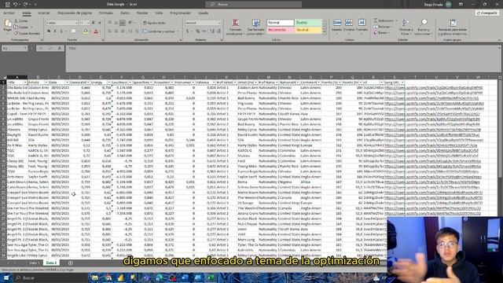Align text to top icon
This screenshot has width=503, height=283.
pyautogui.click(x=110, y=23)
